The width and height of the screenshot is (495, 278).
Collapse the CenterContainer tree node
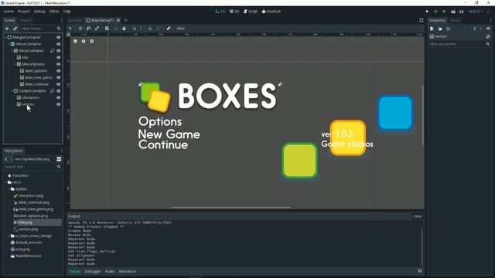(x=12, y=91)
